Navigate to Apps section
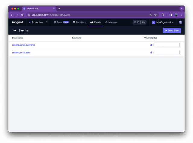The image size is (193, 143). 61,22
